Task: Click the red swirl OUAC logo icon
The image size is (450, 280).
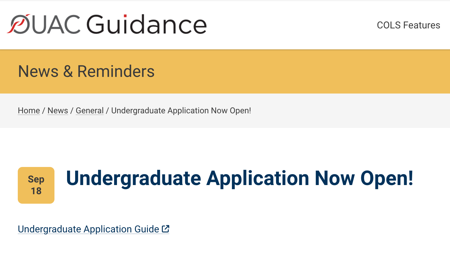Action: click(18, 24)
